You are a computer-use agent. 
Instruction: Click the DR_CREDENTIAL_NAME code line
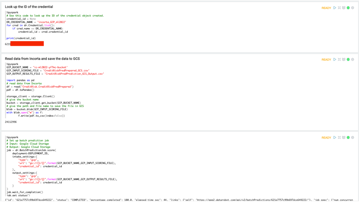click(x=36, y=22)
